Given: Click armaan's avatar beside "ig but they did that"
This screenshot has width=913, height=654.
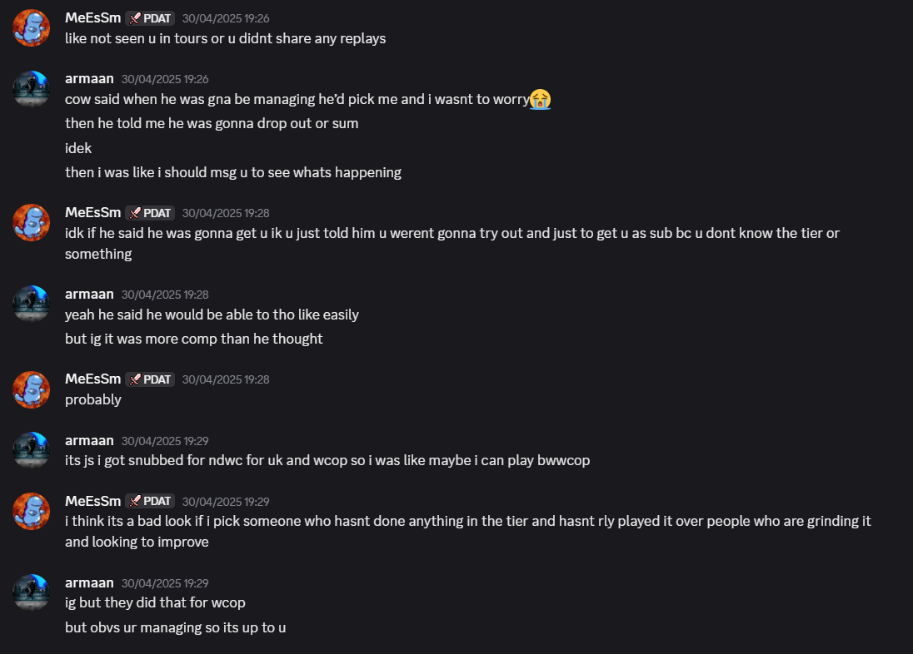Looking at the screenshot, I should pyautogui.click(x=32, y=592).
